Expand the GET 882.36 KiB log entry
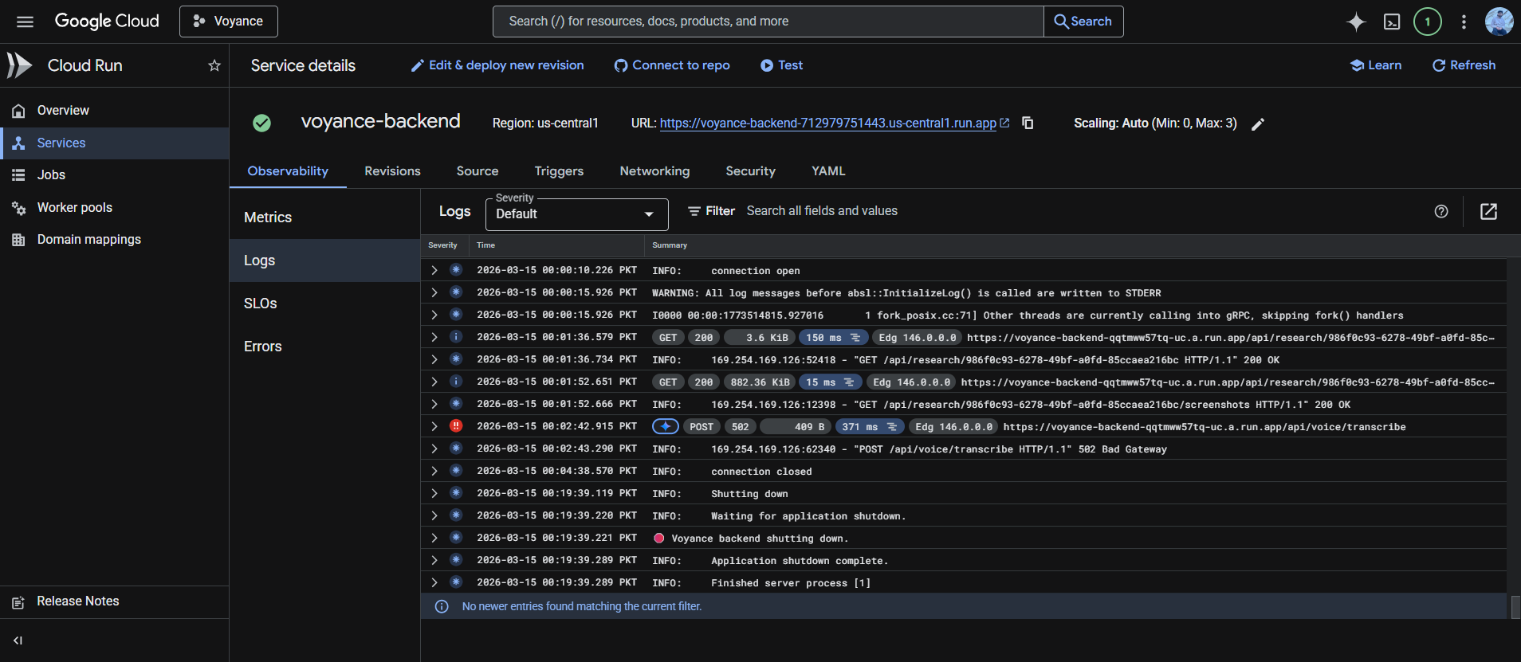 coord(434,382)
